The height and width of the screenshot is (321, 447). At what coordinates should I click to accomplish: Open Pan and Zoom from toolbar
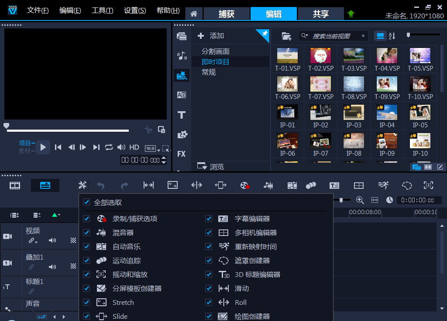point(428,185)
